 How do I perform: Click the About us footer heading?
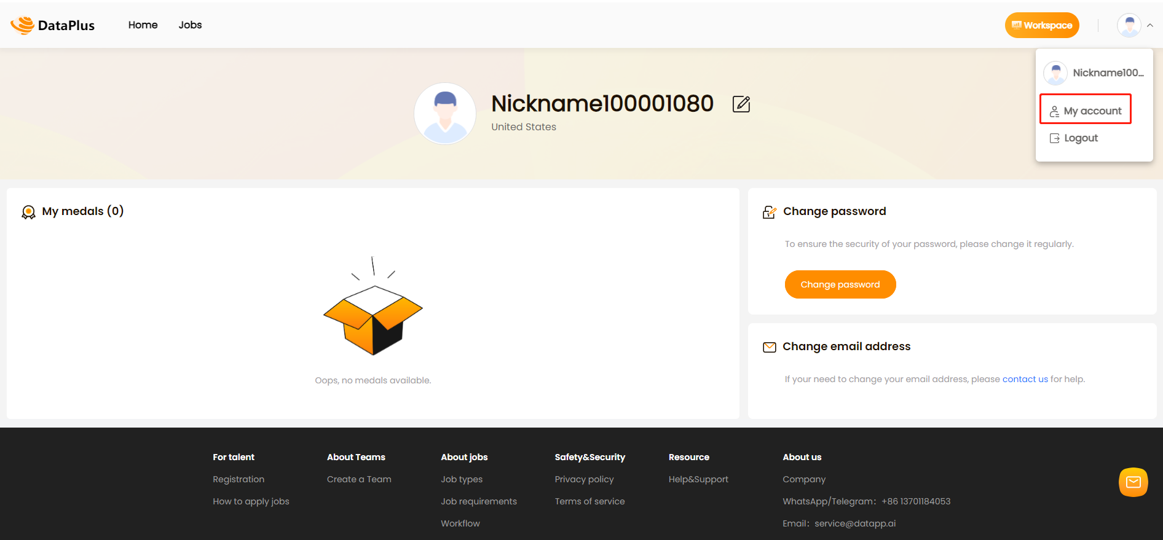(x=802, y=457)
